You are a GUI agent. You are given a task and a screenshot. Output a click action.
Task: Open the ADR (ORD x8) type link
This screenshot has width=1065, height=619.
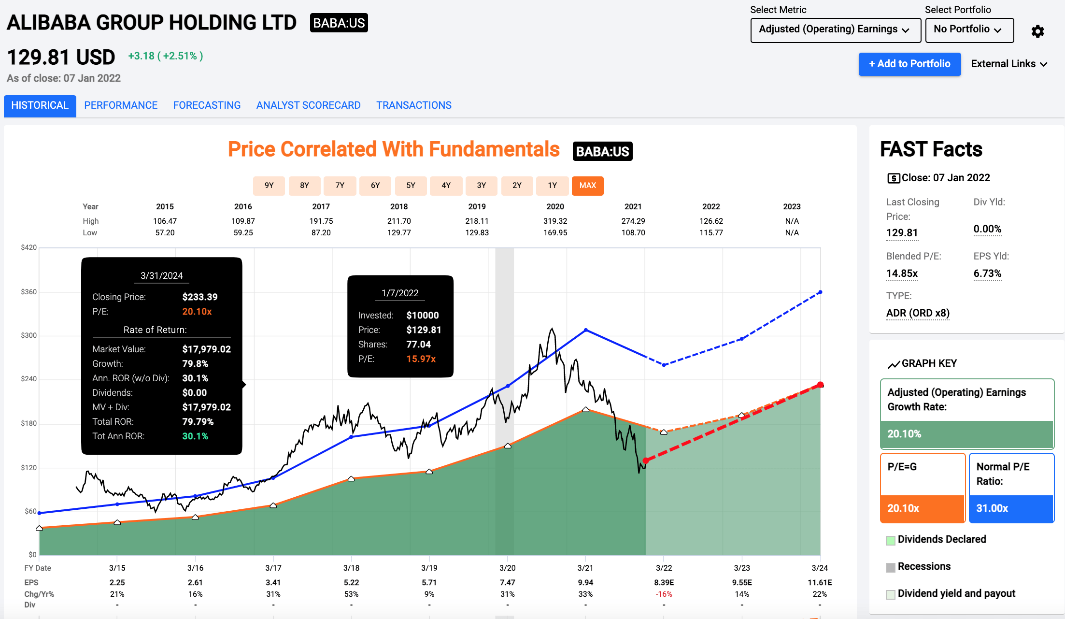point(917,313)
